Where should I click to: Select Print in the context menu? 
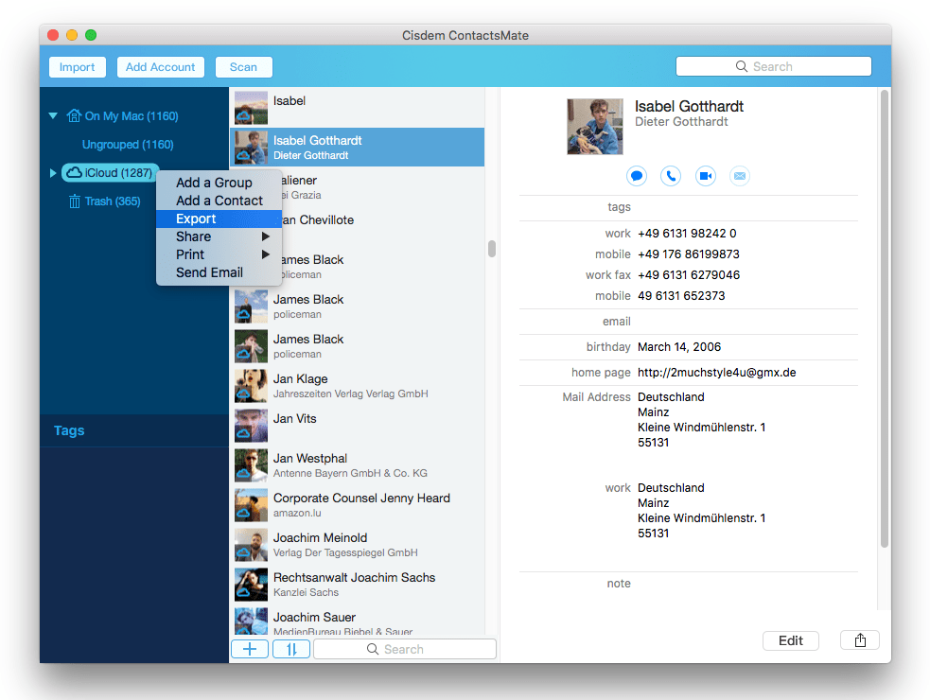219,254
